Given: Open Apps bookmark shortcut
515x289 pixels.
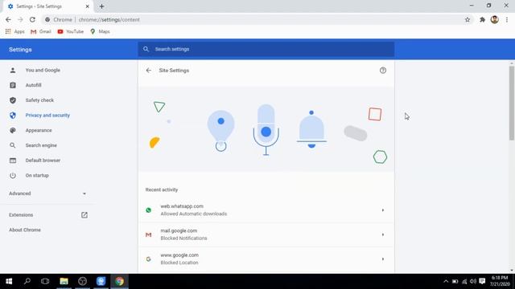Looking at the screenshot, I should pos(14,31).
